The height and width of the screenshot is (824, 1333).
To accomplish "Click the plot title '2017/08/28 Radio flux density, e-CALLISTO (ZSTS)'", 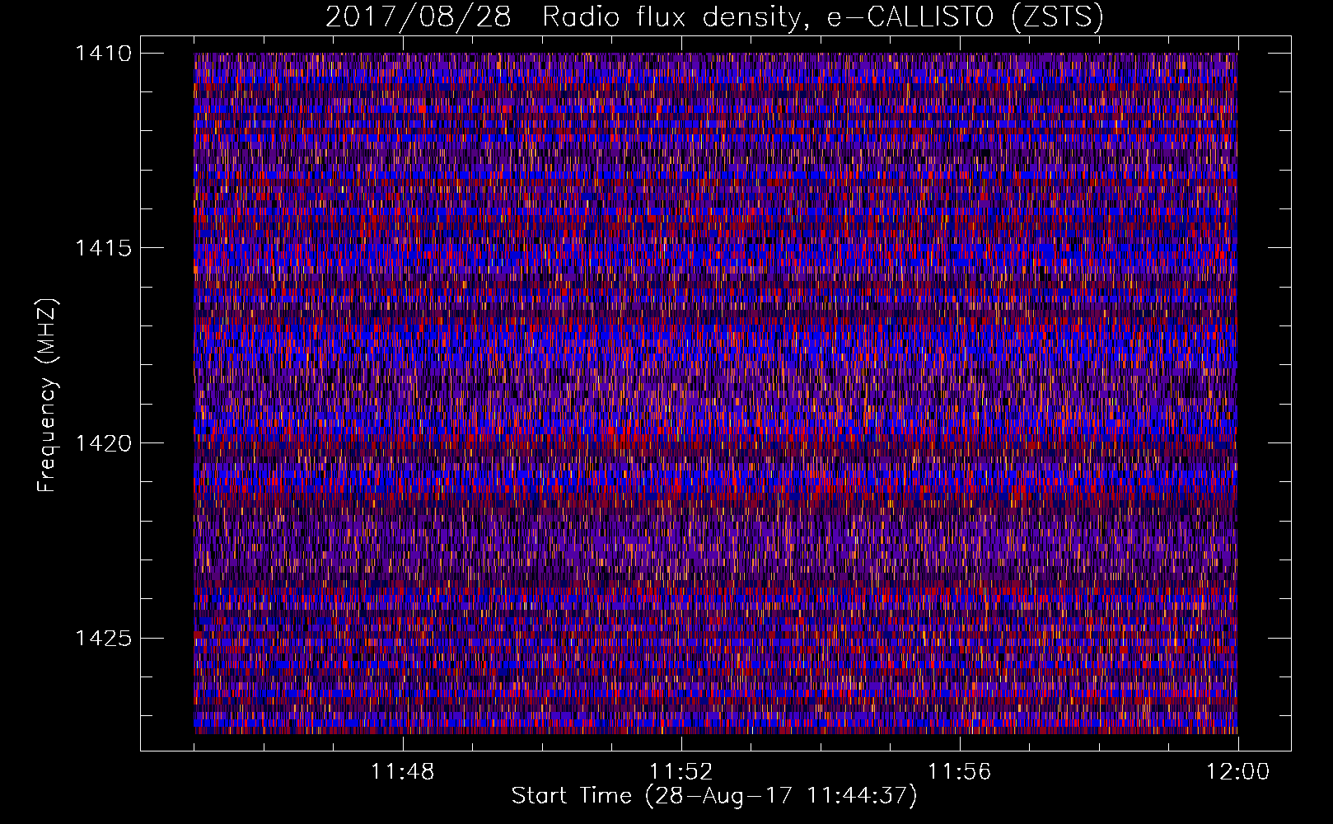I will (714, 17).
